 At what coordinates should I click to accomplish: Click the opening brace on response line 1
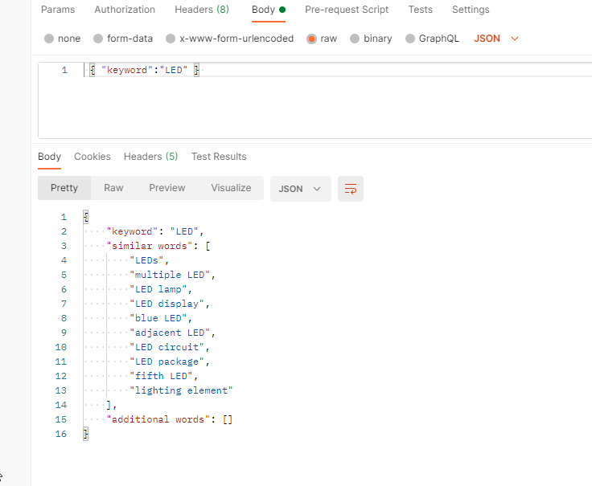86,217
